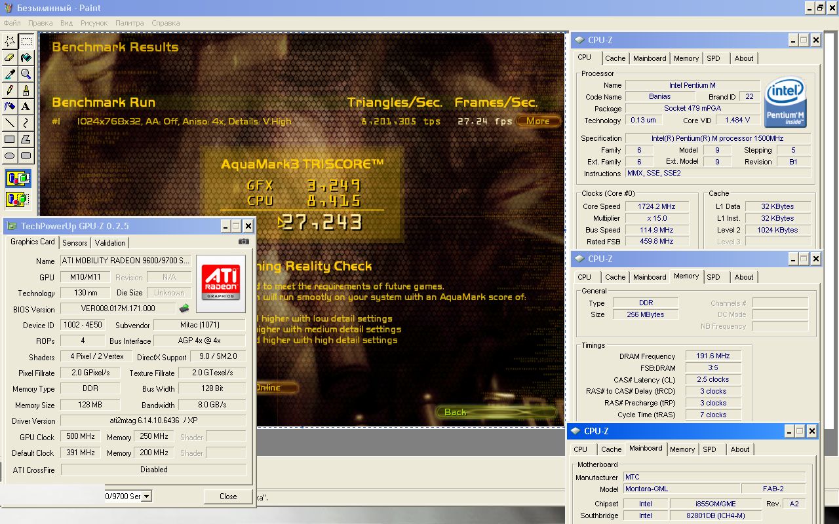Select the Polygon shape tool
This screenshot has height=524, width=839.
[x=26, y=140]
